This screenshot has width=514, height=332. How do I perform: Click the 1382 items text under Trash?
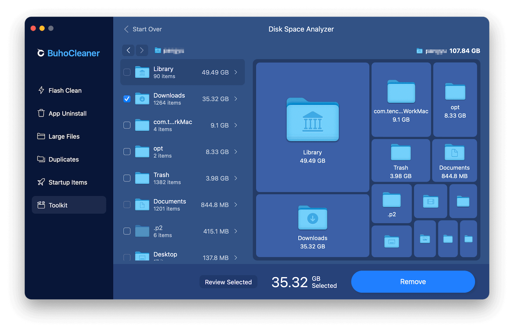(167, 182)
